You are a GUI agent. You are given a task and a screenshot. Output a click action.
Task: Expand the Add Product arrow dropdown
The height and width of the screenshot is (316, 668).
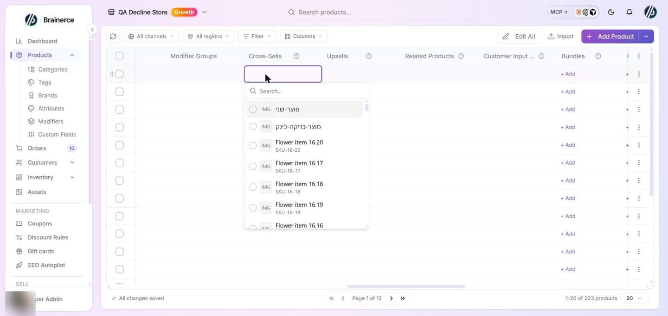coord(646,36)
